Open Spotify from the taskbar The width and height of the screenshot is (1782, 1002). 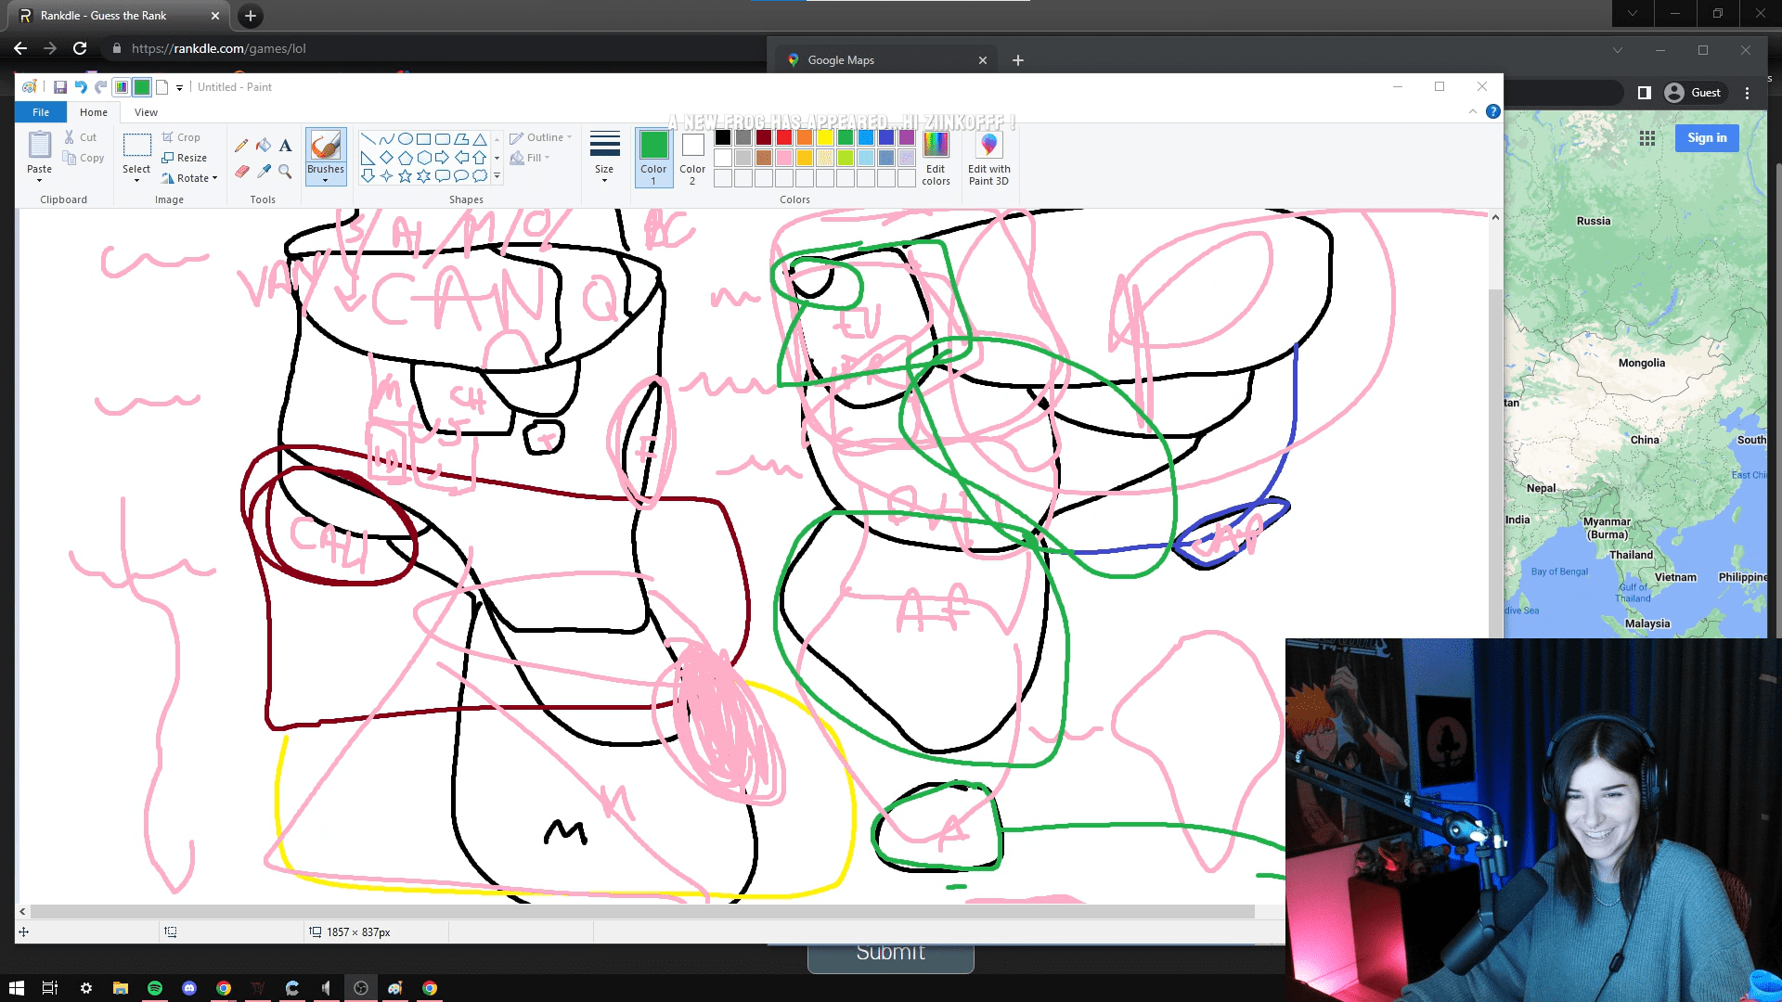pos(155,988)
